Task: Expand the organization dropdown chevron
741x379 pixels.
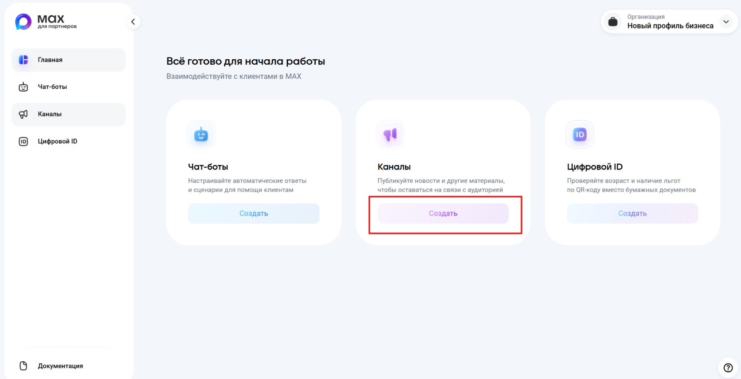Action: click(726, 22)
